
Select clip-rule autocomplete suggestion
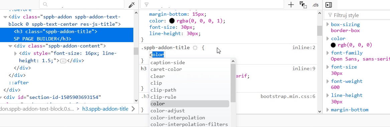189,97
